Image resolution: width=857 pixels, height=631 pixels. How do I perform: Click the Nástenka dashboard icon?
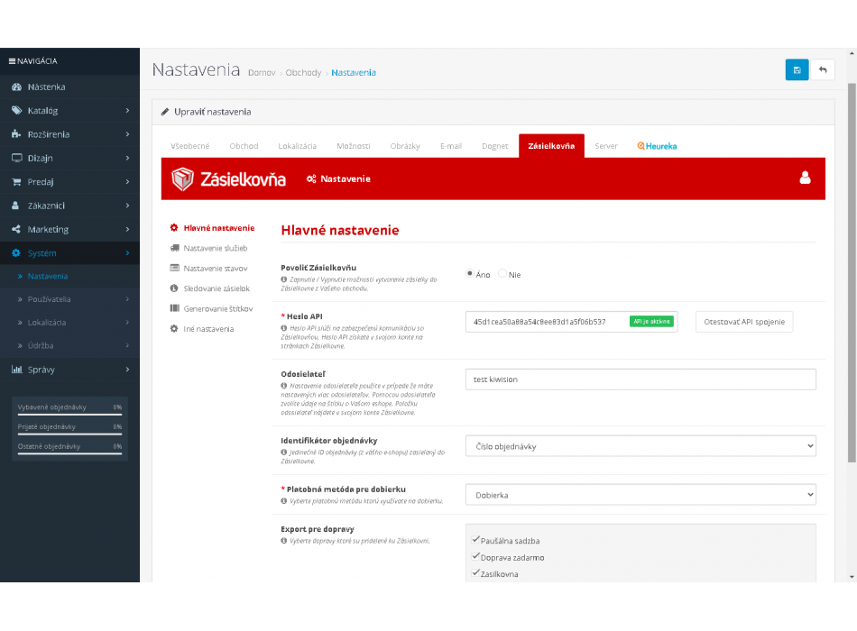[16, 87]
